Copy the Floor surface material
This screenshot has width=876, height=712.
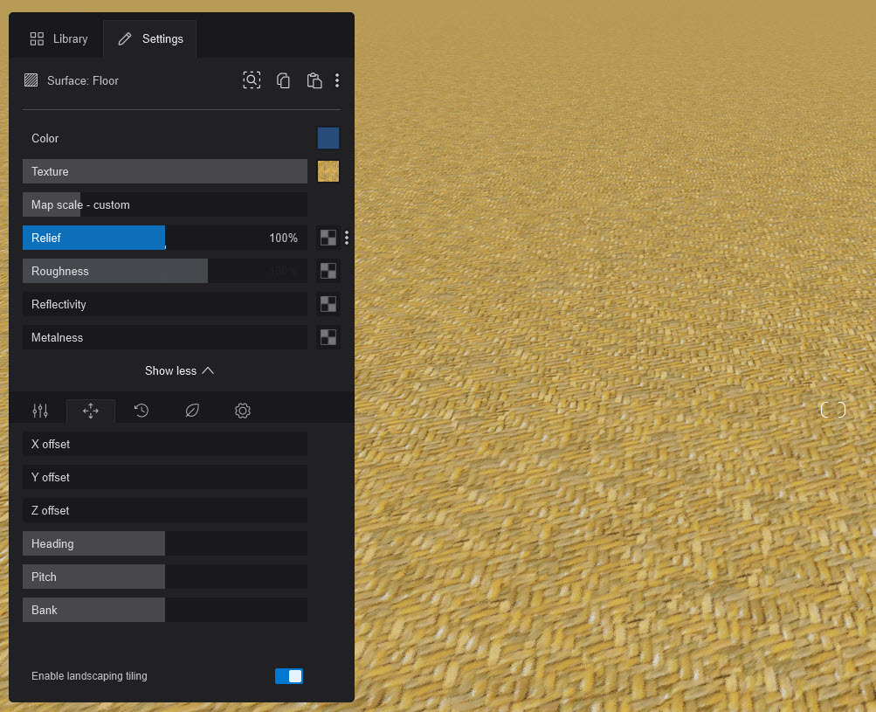pos(283,79)
